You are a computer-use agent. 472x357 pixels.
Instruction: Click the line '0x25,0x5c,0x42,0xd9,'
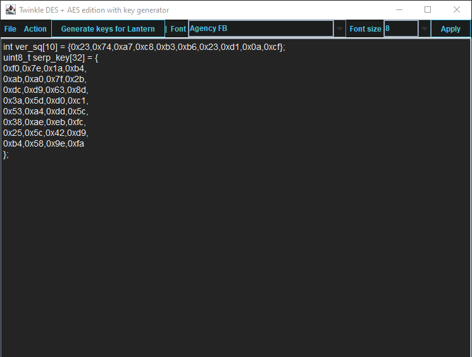tap(46, 133)
